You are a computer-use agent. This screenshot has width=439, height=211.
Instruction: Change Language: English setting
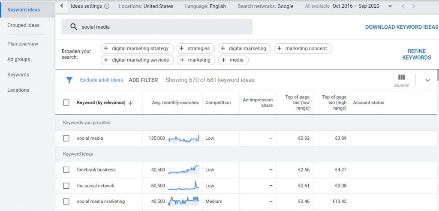tap(205, 6)
